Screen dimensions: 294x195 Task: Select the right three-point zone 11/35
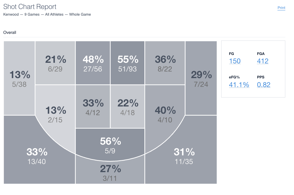184,156
